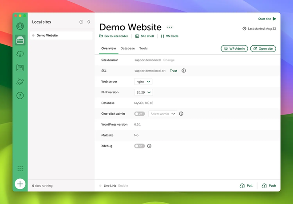The image size is (293, 204).
Task: Click Go to site folder link
Action: [114, 36]
